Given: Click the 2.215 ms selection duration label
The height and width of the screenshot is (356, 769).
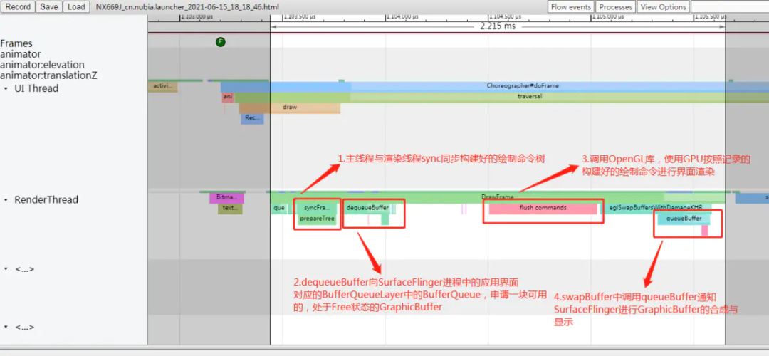Looking at the screenshot, I should click(498, 26).
